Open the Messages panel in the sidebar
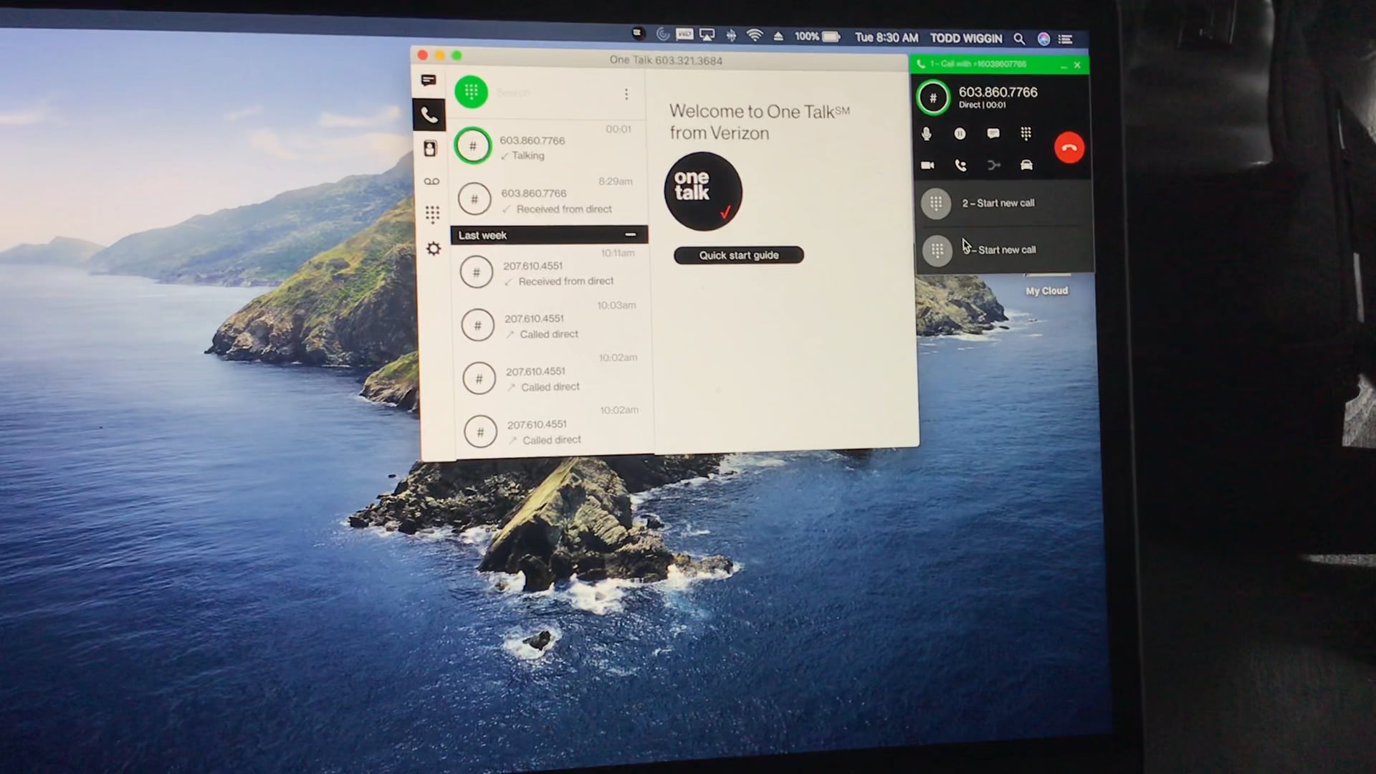 (x=429, y=80)
